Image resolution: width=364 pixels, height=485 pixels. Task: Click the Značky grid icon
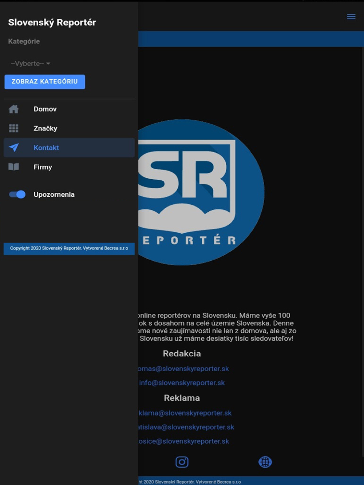13,128
